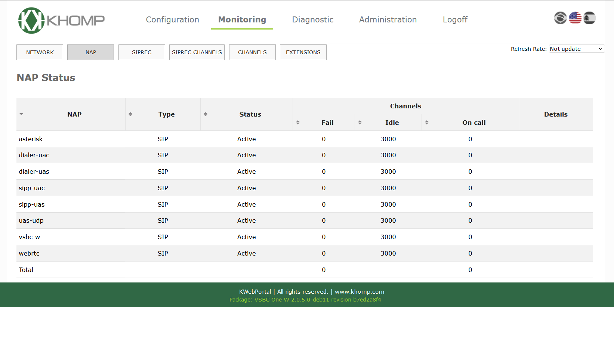Open the Administration menu
The image size is (614, 340).
(388, 19)
